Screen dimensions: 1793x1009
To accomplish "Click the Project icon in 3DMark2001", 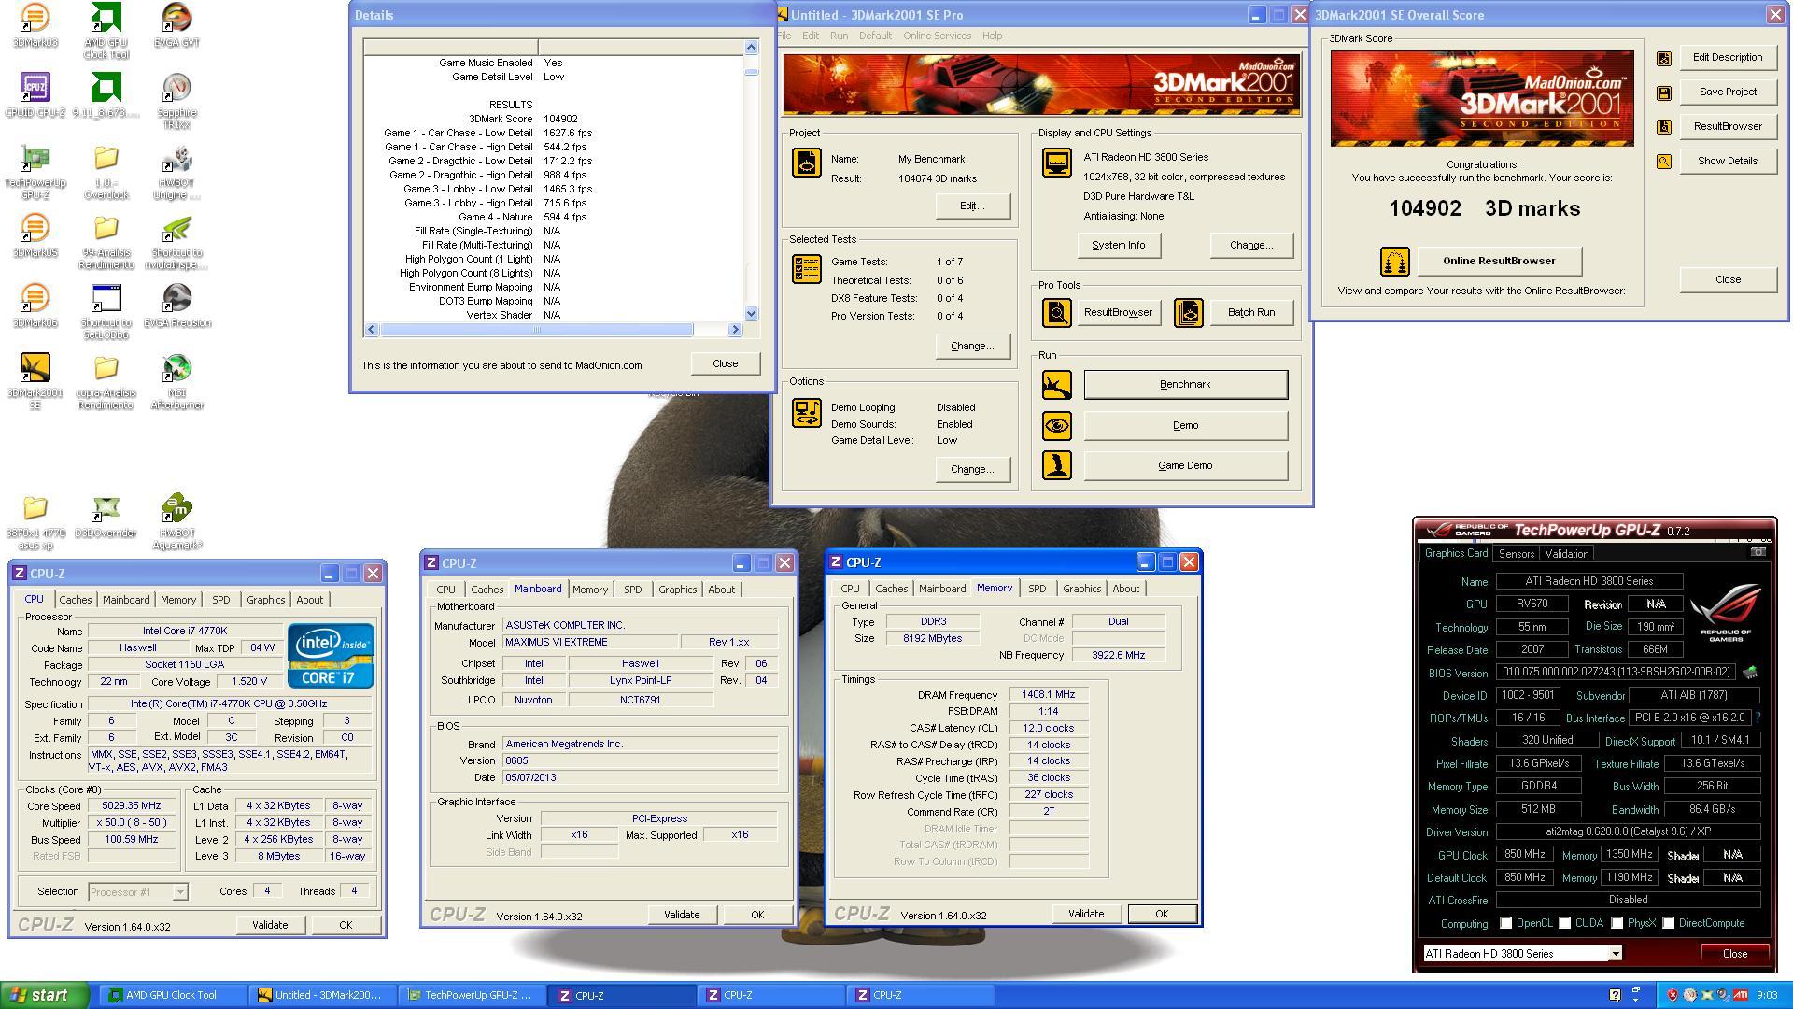I will (x=807, y=163).
